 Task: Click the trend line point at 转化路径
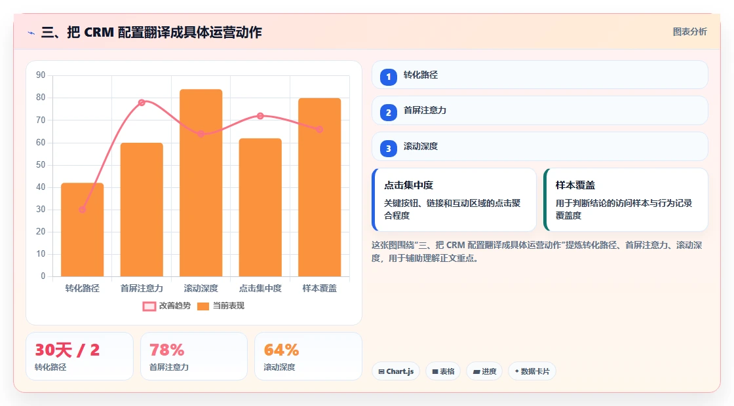[83, 210]
